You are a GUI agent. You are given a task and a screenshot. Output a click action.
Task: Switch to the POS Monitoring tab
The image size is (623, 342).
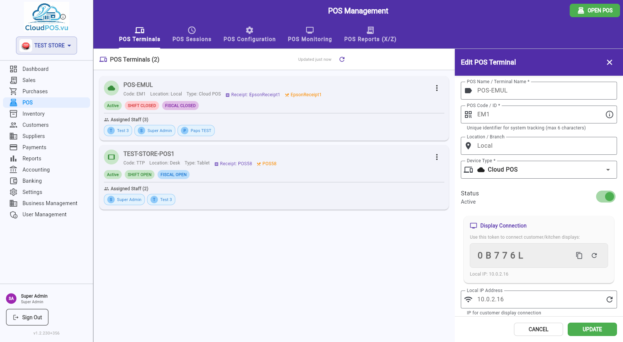[309, 34]
